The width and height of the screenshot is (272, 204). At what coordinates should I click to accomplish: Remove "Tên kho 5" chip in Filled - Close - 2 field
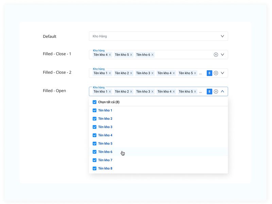pos(195,73)
